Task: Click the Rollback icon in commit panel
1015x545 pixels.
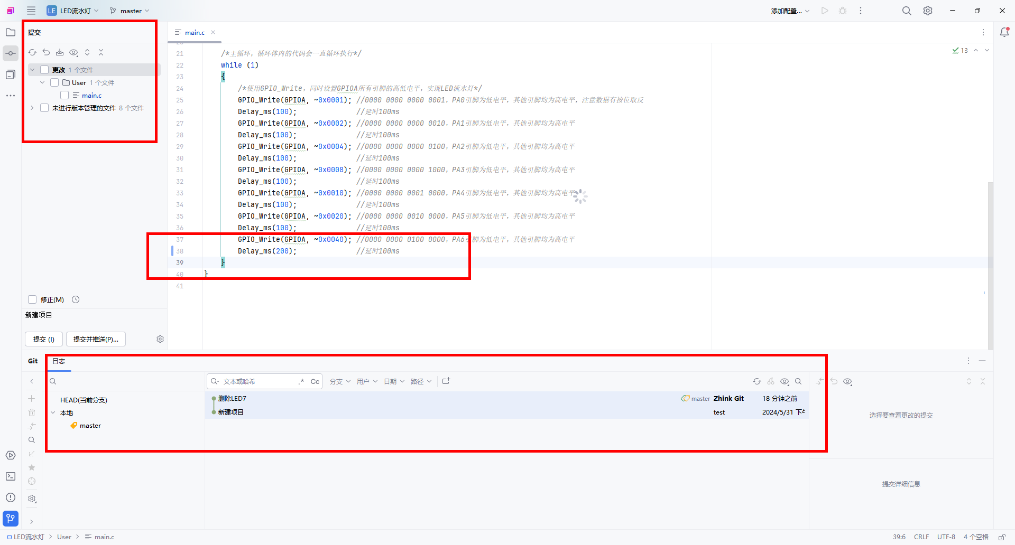Action: click(x=46, y=52)
